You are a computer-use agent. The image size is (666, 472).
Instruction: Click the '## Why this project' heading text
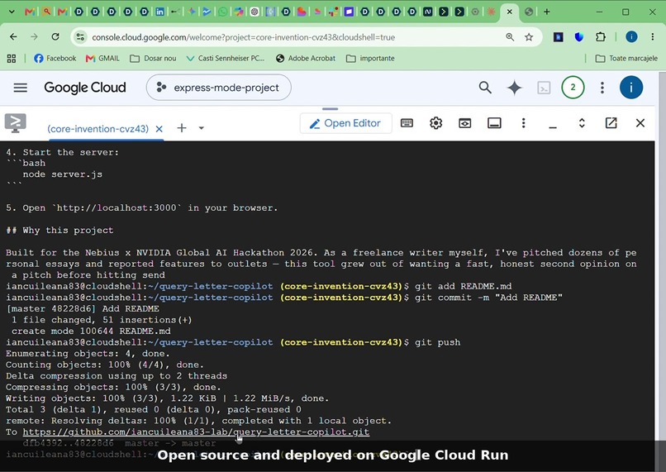click(59, 231)
